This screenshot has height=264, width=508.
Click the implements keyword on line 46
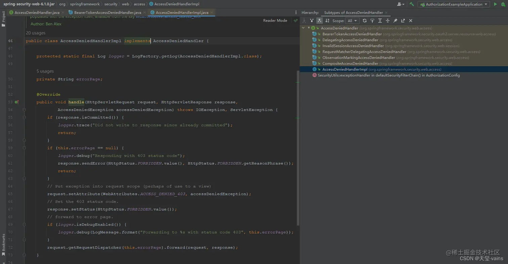(x=137, y=41)
